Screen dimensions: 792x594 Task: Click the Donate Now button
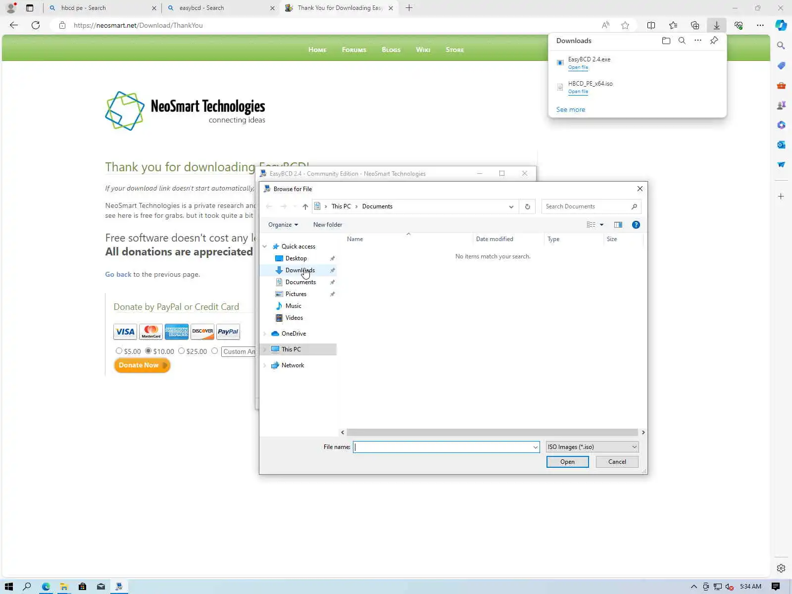(x=142, y=365)
